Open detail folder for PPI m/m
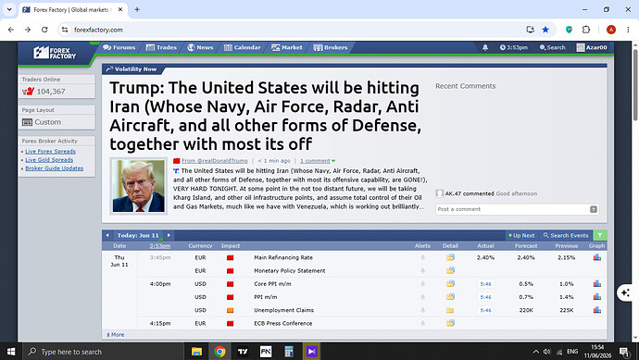639x360 pixels. (450, 296)
